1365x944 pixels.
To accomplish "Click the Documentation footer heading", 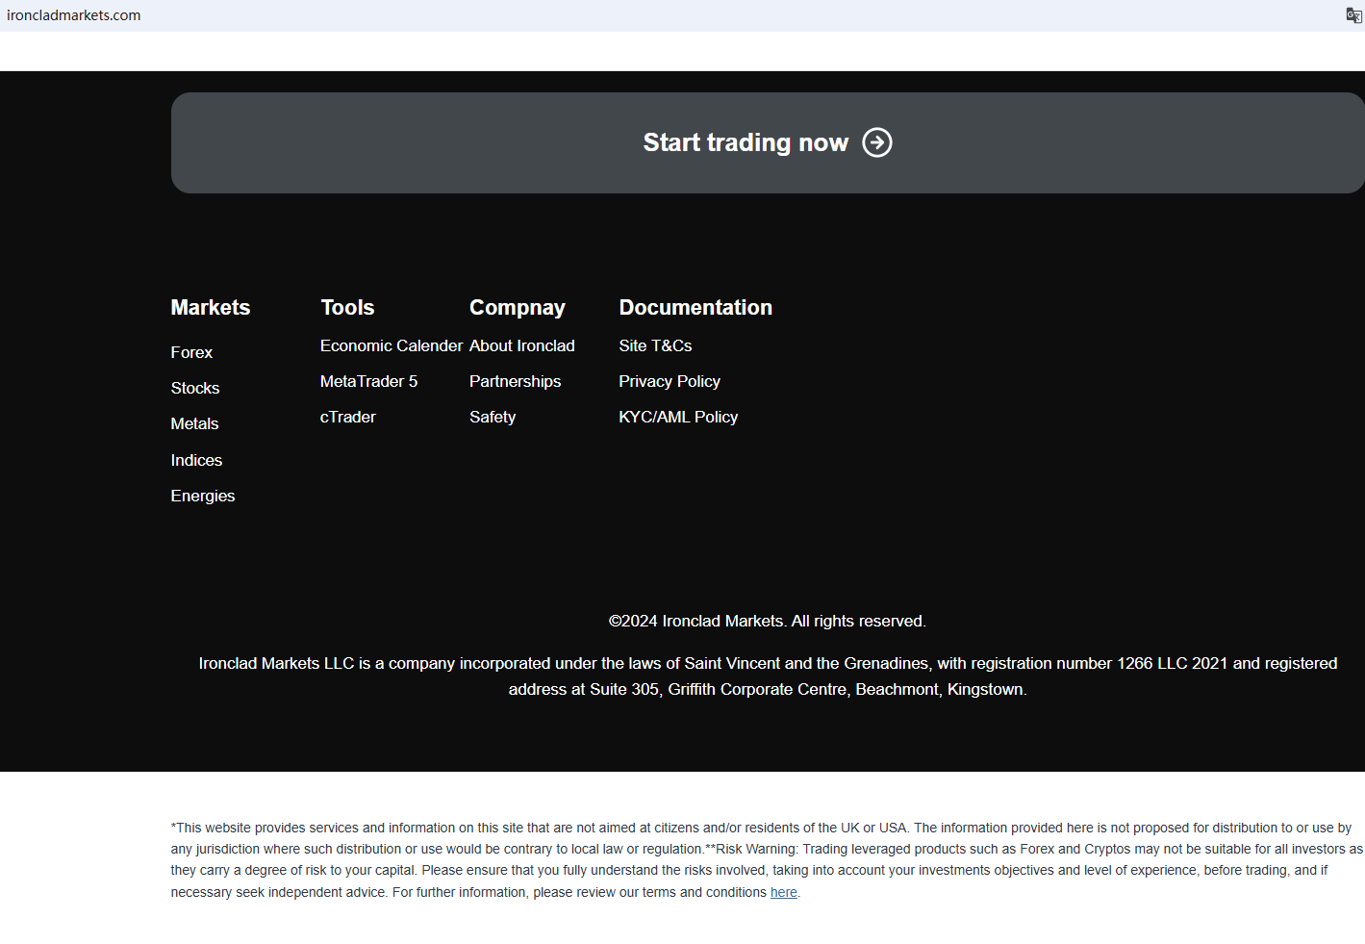I will (695, 307).
